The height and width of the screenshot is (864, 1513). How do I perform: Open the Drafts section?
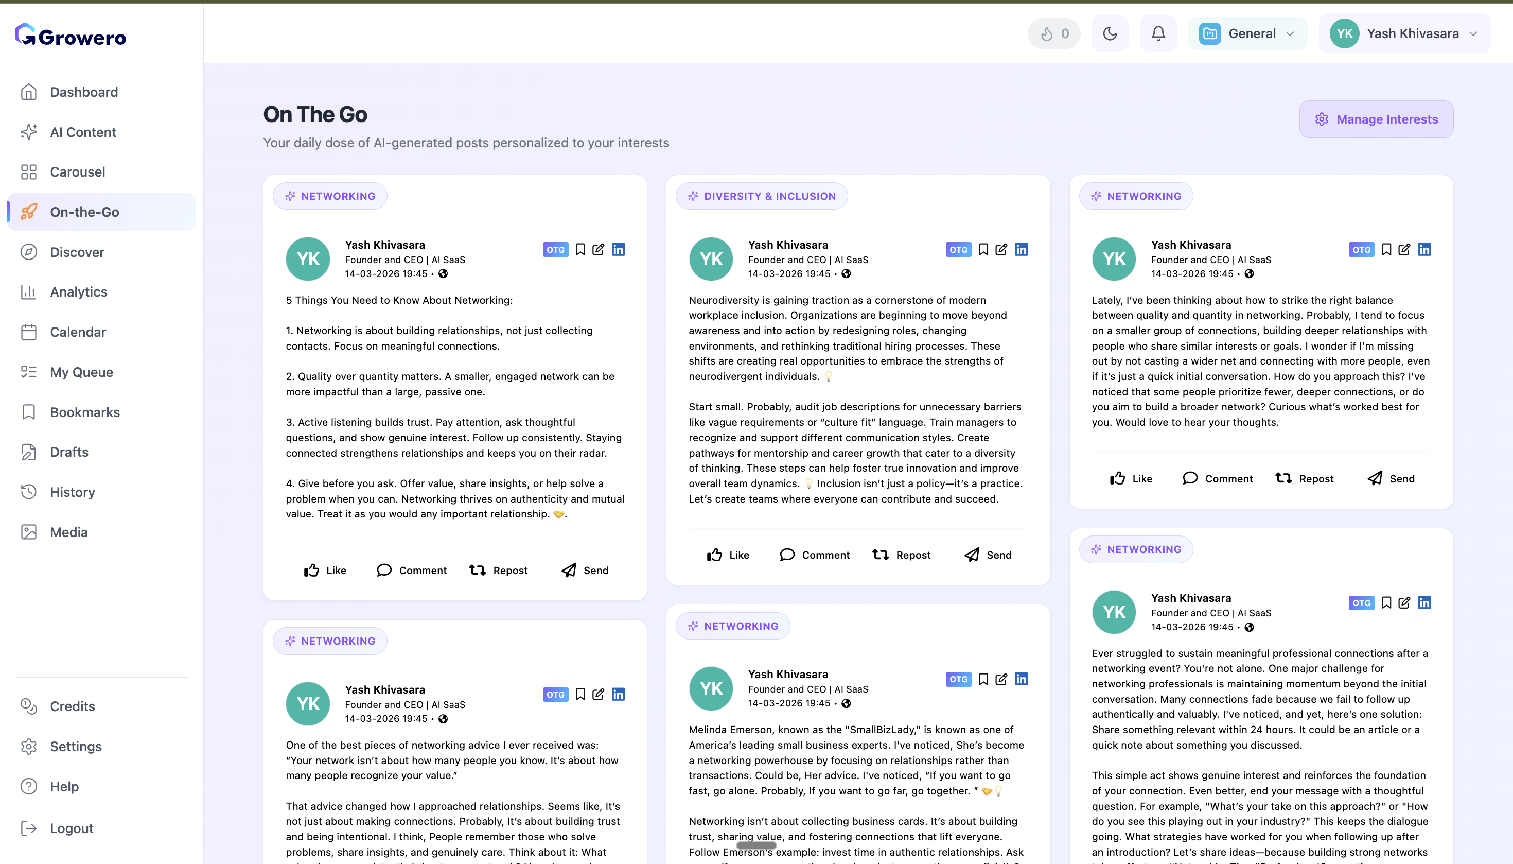point(69,452)
